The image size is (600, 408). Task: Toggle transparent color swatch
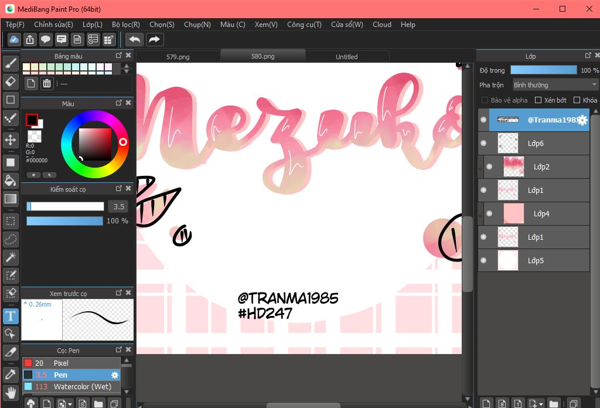[35, 136]
